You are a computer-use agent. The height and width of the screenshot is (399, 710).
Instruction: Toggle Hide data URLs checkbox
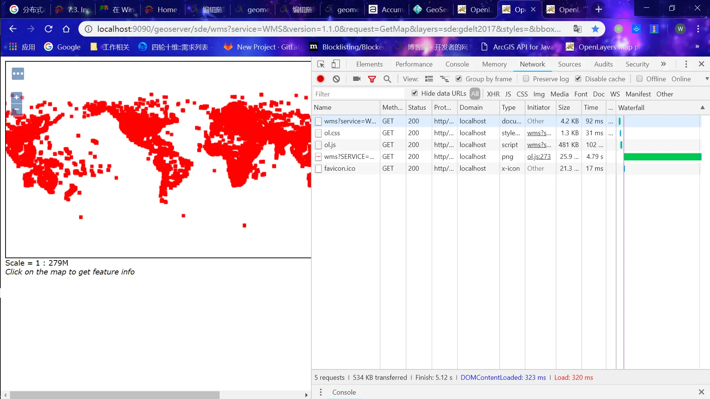(415, 93)
